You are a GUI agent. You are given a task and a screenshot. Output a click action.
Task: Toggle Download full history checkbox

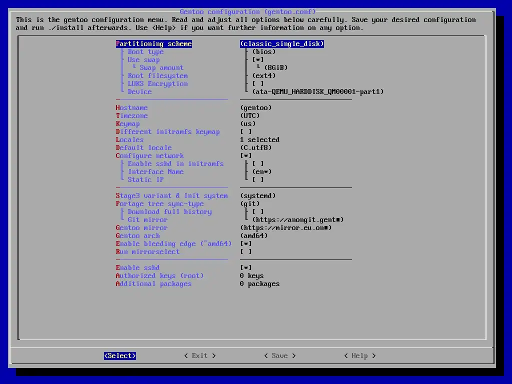[258, 212]
